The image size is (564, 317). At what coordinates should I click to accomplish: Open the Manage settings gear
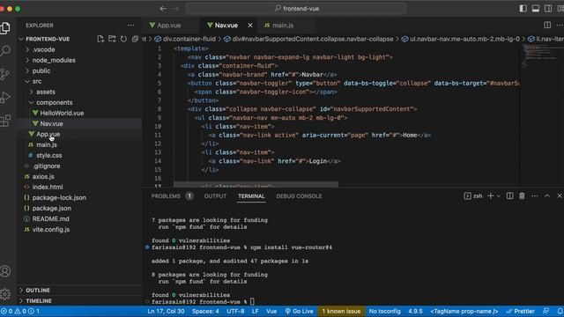tap(5, 294)
